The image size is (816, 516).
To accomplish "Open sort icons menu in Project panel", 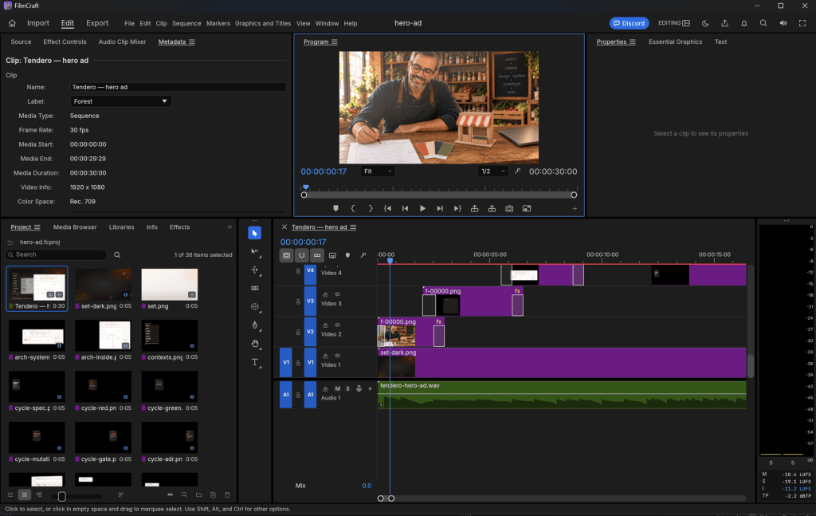I will click(121, 494).
